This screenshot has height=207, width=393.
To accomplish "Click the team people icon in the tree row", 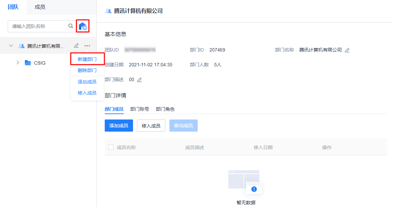I will [x=21, y=46].
